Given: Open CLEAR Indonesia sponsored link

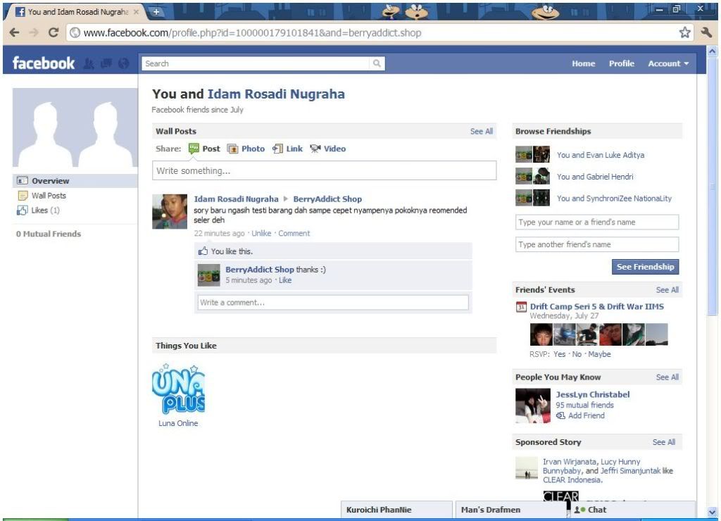Looking at the screenshot, I should pyautogui.click(x=572, y=479).
